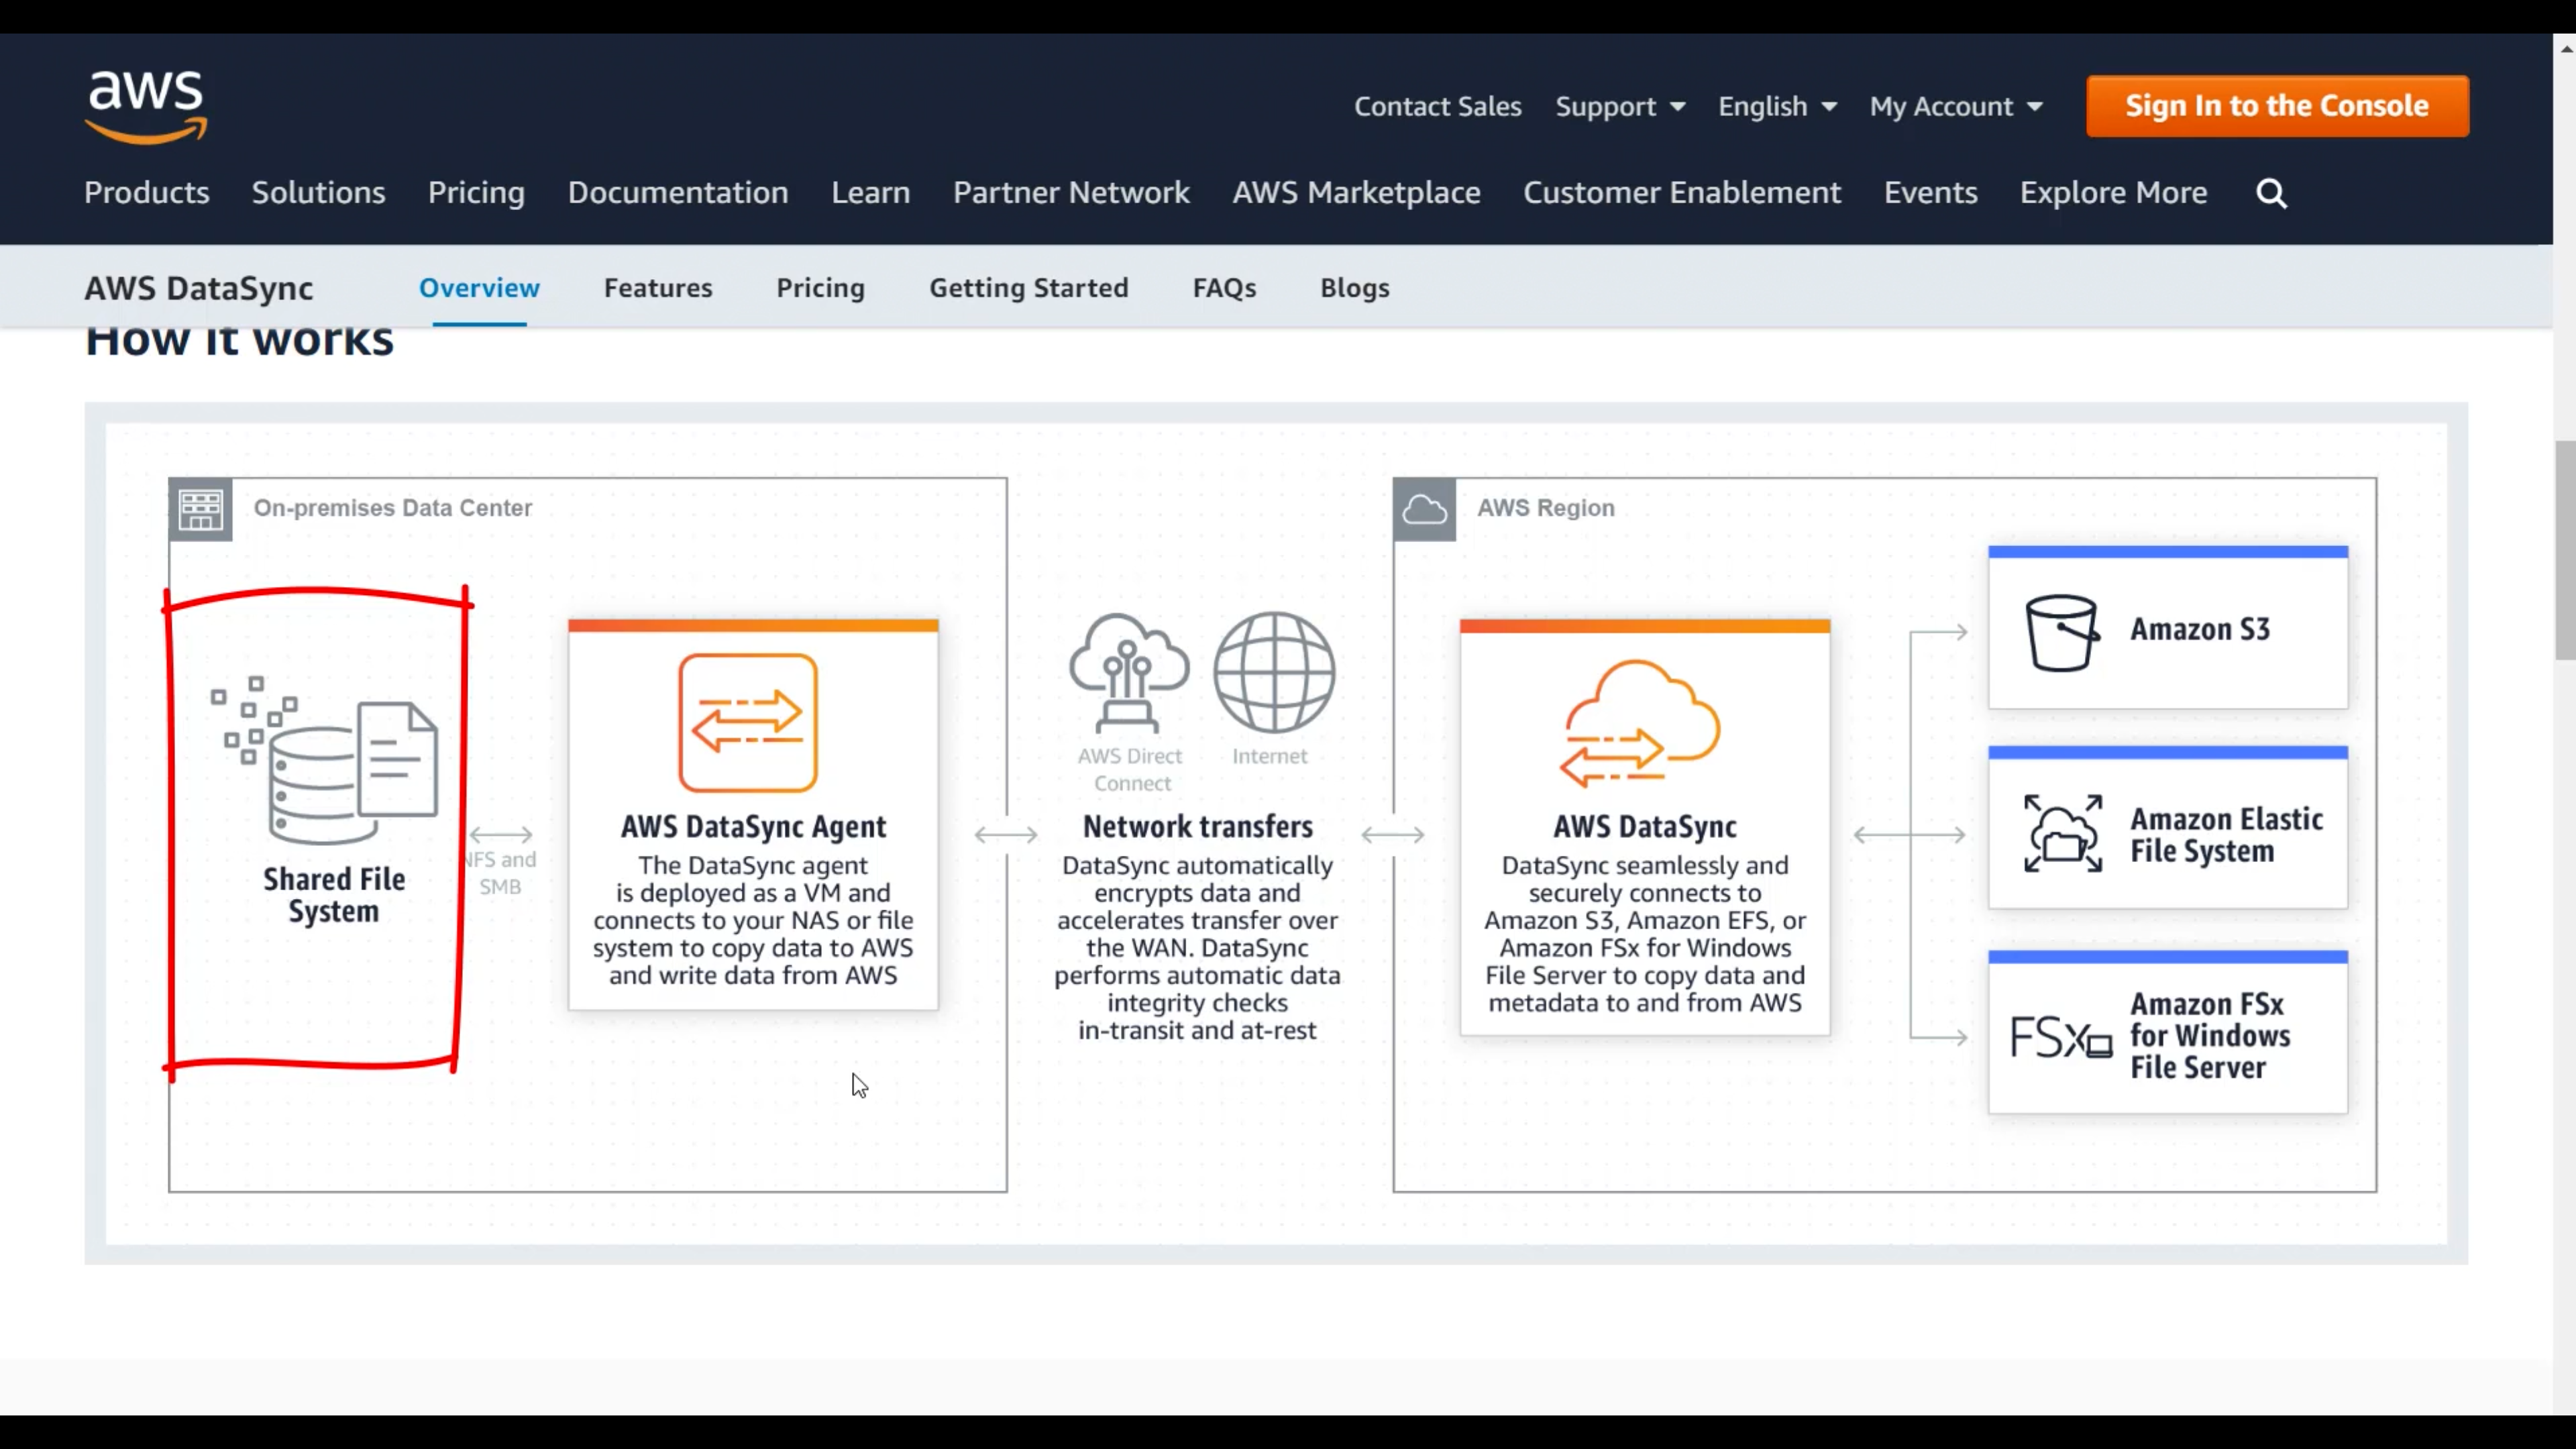Open the Products menu
Image resolution: width=2576 pixels, height=1449 pixels.
tap(147, 193)
